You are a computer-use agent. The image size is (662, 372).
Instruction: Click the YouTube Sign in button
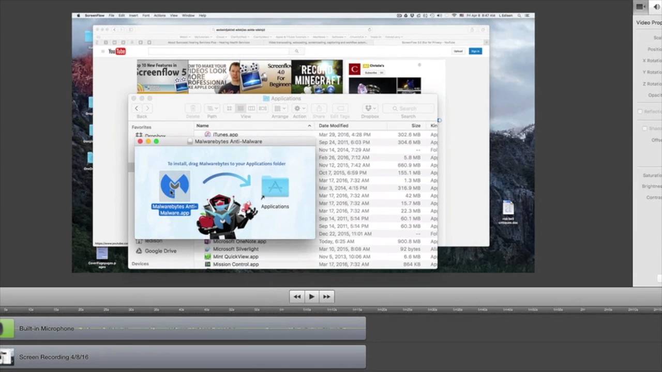tap(475, 51)
